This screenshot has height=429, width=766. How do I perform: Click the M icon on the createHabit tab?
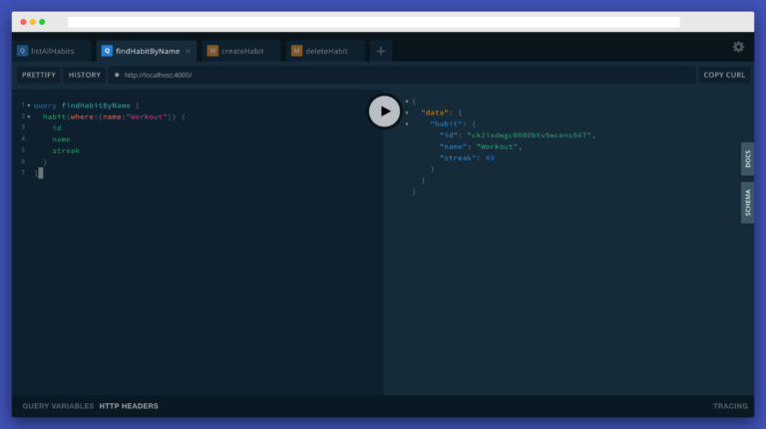pos(212,51)
